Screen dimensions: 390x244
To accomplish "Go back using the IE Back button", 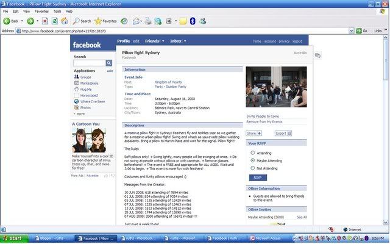I will point(11,21).
